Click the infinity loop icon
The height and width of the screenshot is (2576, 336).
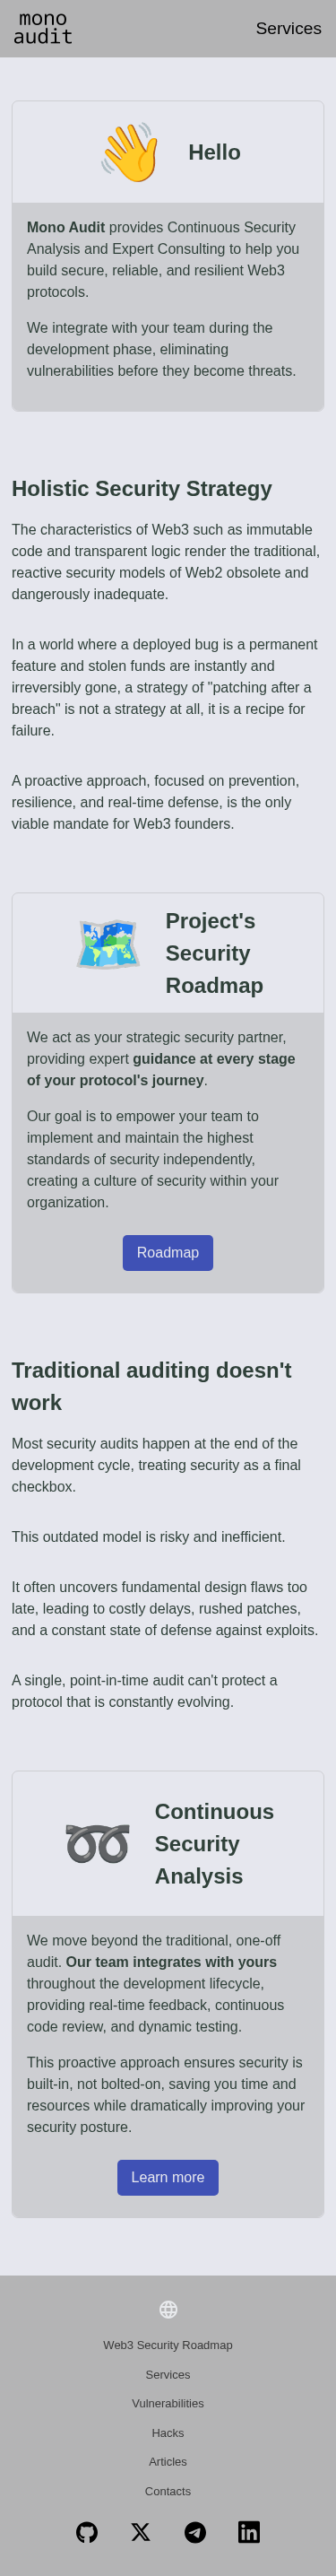[x=97, y=1843]
